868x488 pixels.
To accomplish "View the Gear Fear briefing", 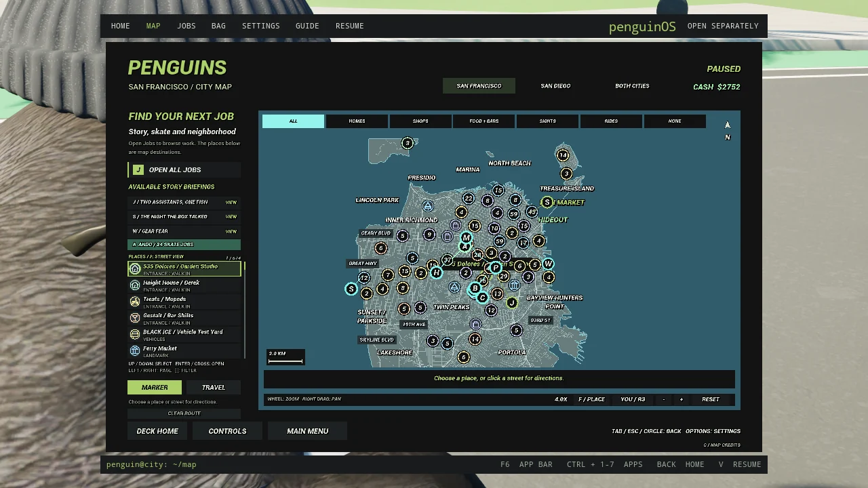I will (231, 232).
